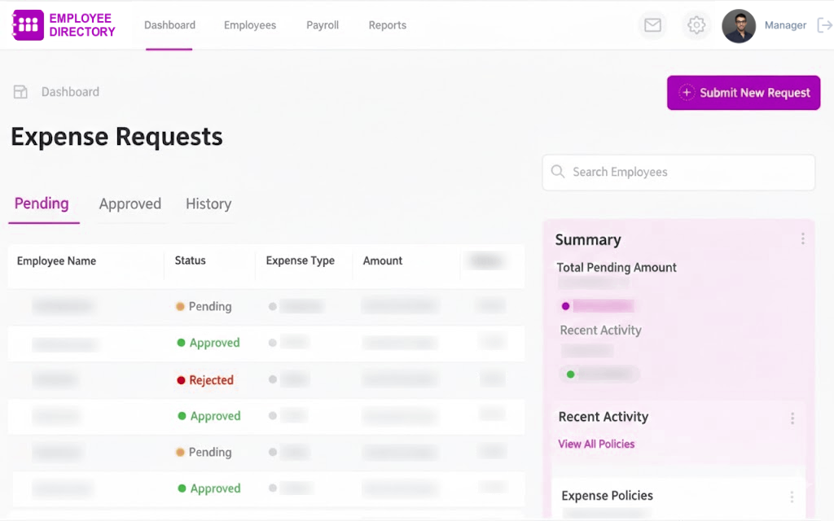
Task: Open the Payroll menu item
Action: [x=323, y=25]
